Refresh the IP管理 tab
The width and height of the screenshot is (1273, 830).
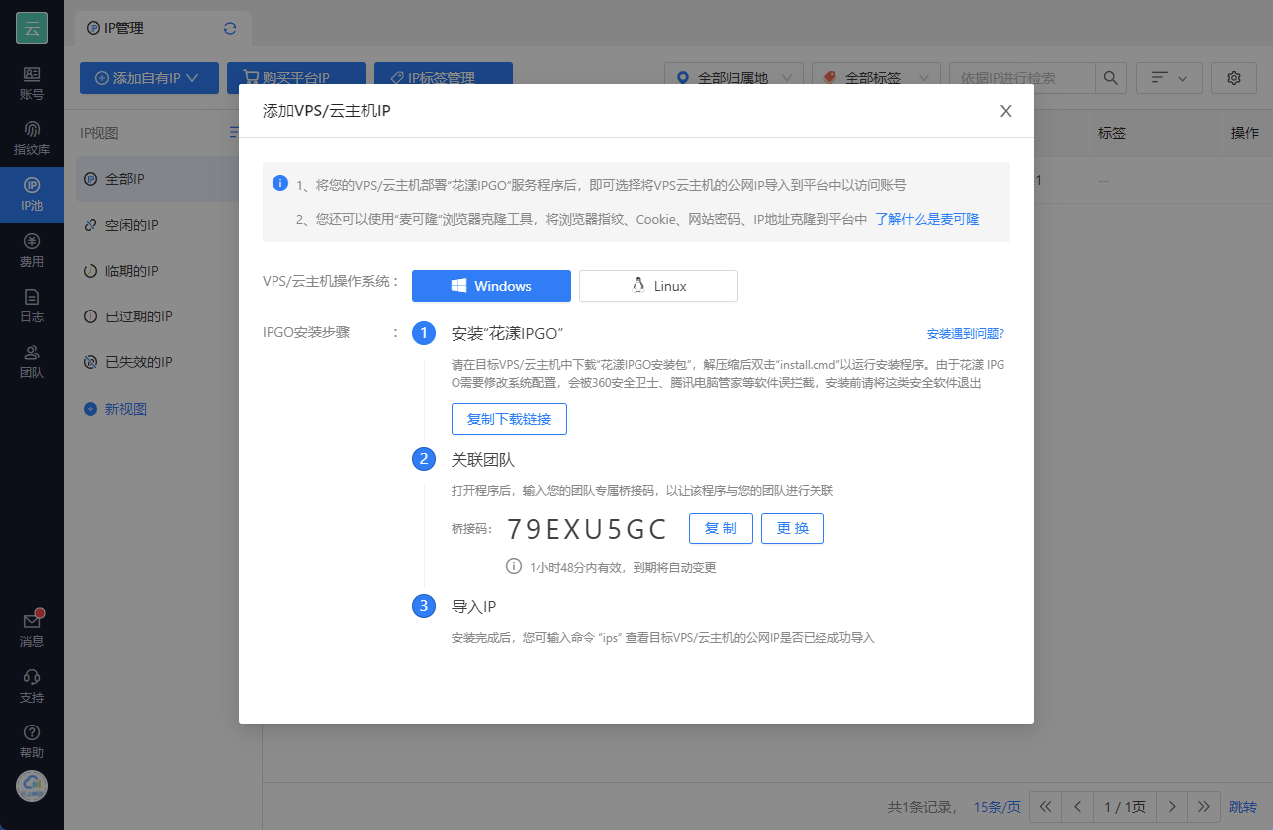(230, 28)
